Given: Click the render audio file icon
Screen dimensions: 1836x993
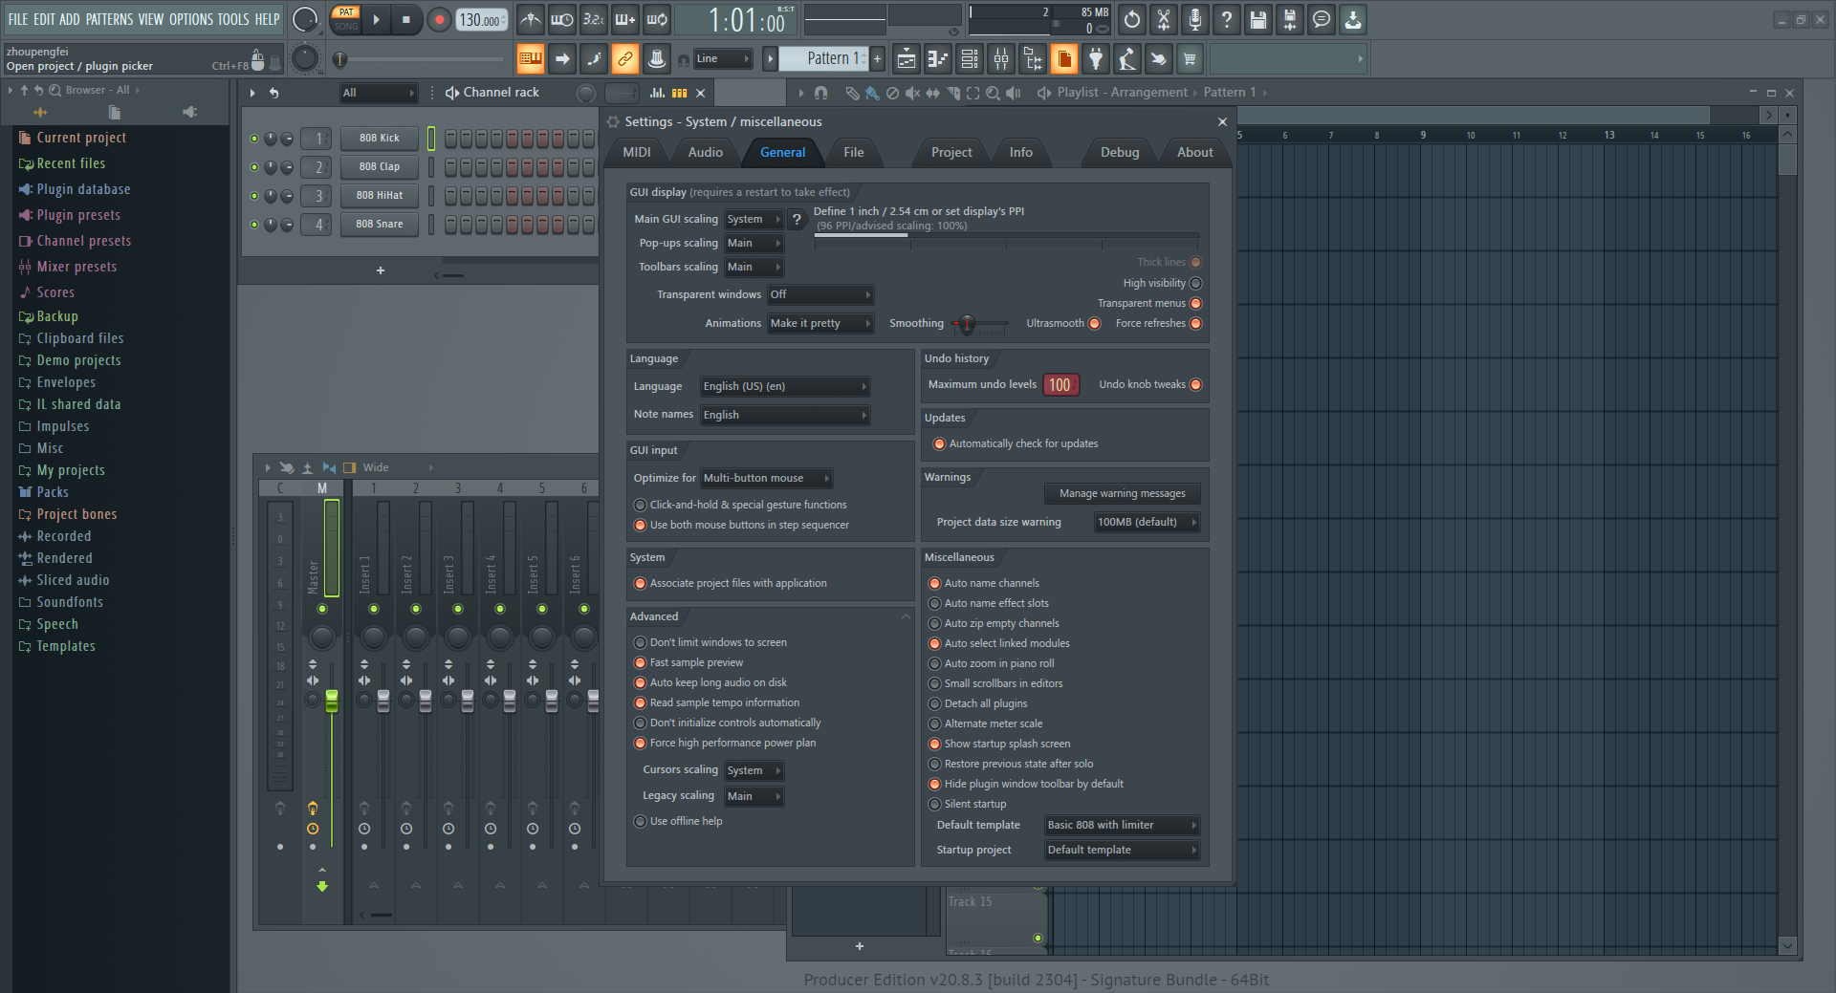Looking at the screenshot, I should pyautogui.click(x=1290, y=19).
